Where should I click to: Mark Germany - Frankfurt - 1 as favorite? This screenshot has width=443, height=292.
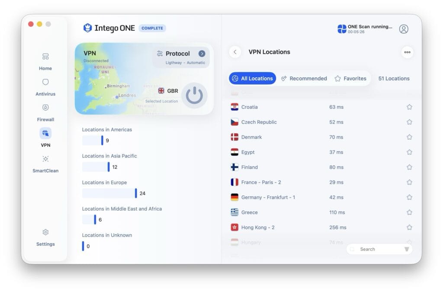tap(409, 197)
